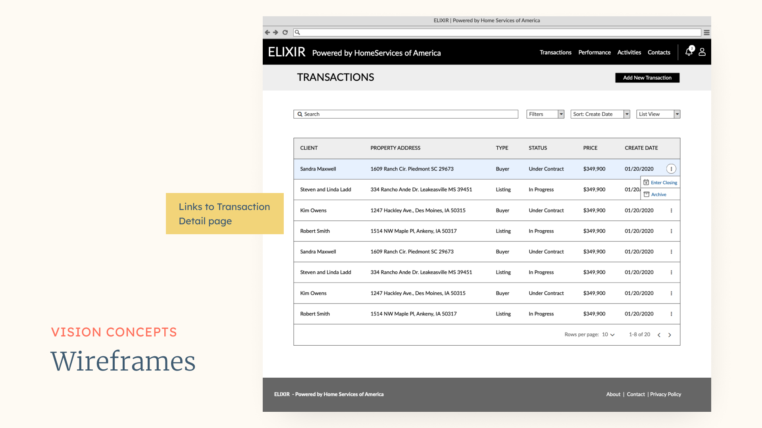Open the Performance navigation tab
762x428 pixels.
[594, 52]
